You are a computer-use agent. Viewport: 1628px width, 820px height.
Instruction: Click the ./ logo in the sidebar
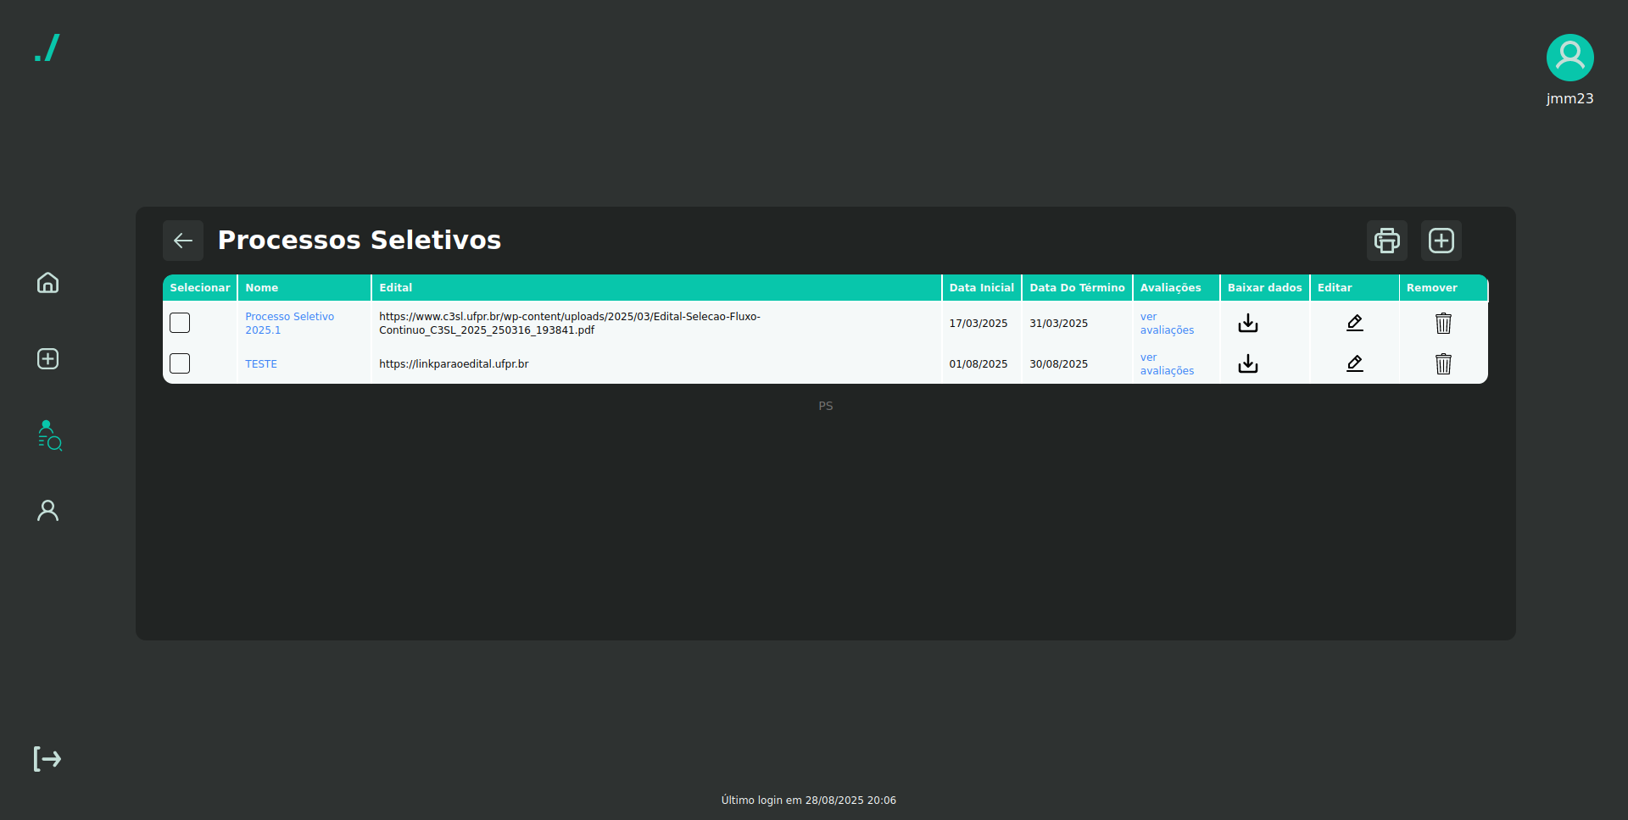[47, 47]
